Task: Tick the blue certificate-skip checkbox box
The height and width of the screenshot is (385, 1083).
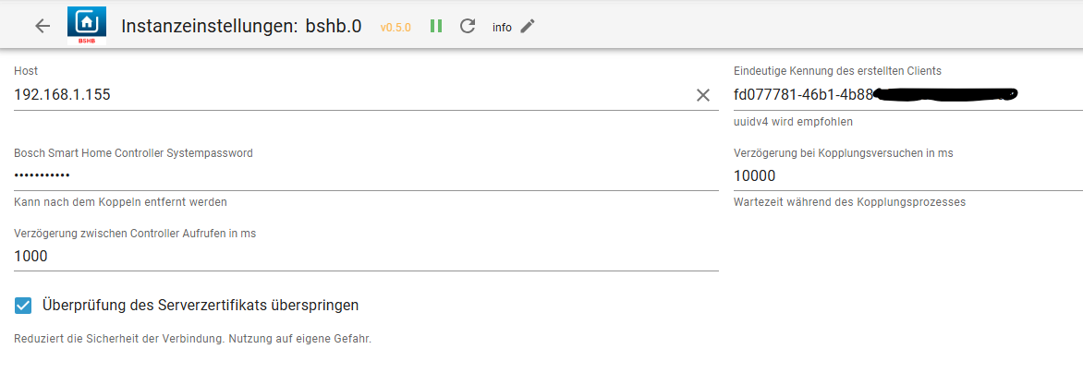Action: coord(24,305)
